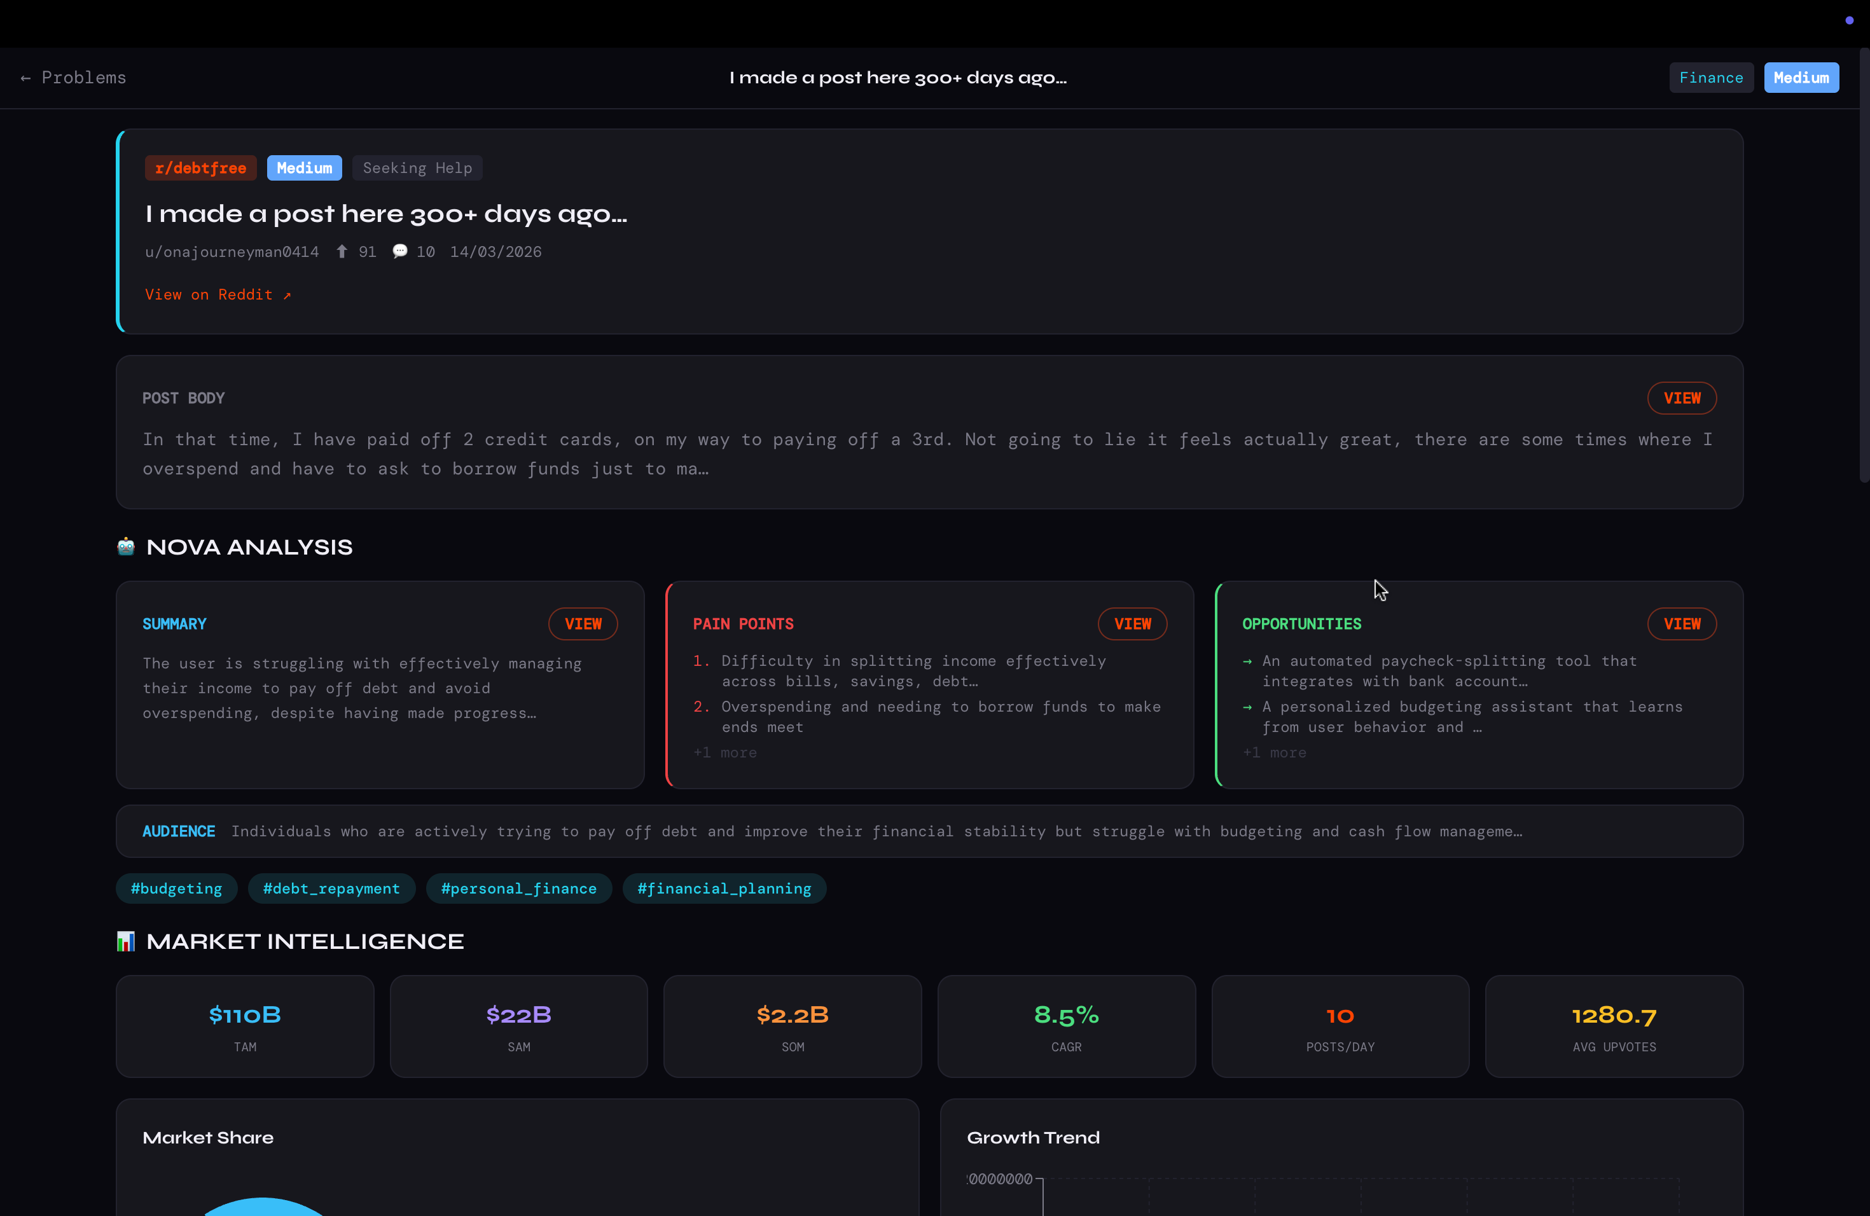Click the robot icon next to Nova Analysis
1870x1216 pixels.
[126, 547]
